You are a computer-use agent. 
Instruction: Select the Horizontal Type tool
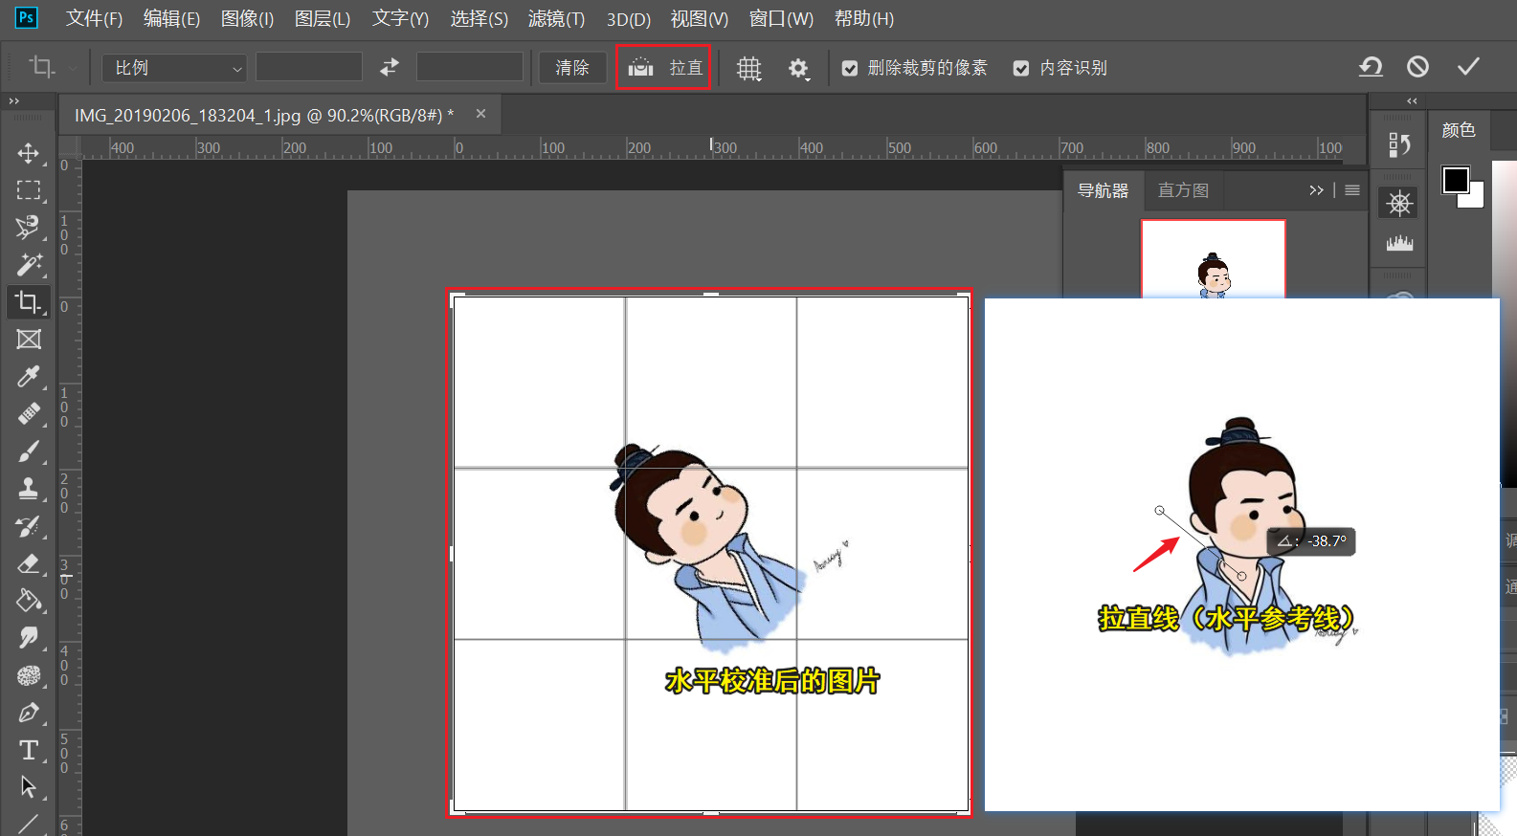[29, 751]
